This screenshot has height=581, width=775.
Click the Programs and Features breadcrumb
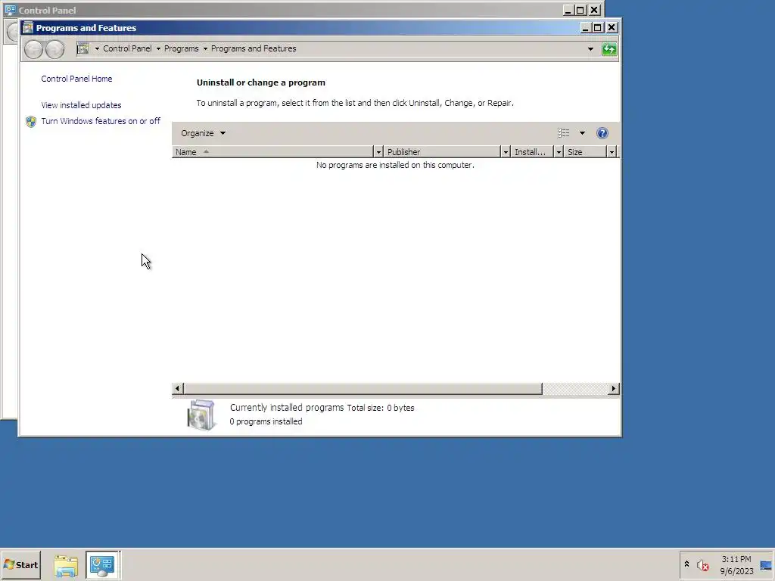(x=254, y=48)
